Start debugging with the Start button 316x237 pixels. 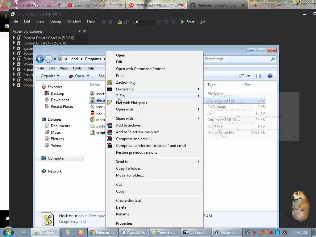[x=188, y=22]
